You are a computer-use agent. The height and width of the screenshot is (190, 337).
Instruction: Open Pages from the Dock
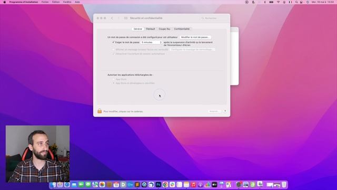click(x=228, y=185)
